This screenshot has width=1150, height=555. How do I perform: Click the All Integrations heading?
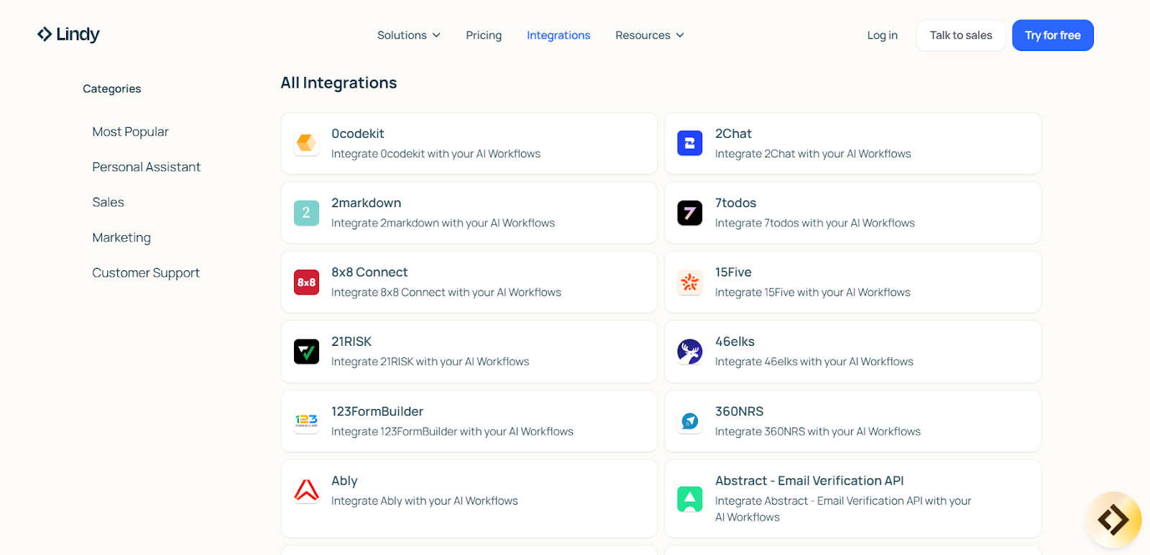[x=339, y=83]
